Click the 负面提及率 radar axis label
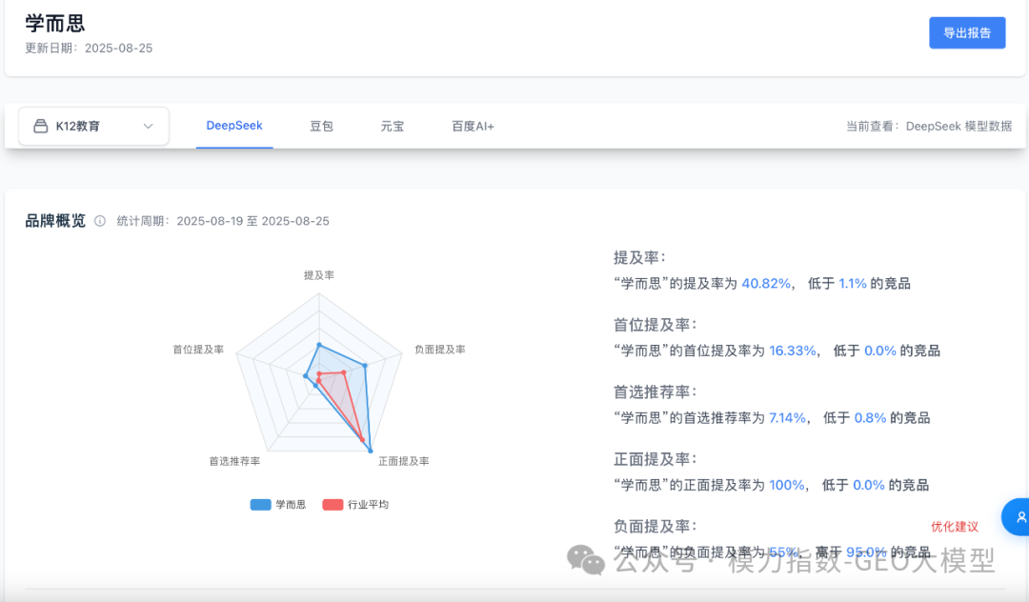The height and width of the screenshot is (602, 1029). click(439, 350)
